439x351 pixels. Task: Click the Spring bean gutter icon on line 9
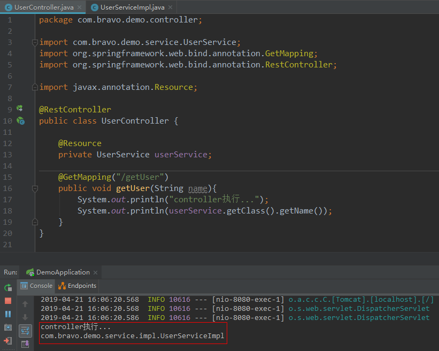(20, 108)
